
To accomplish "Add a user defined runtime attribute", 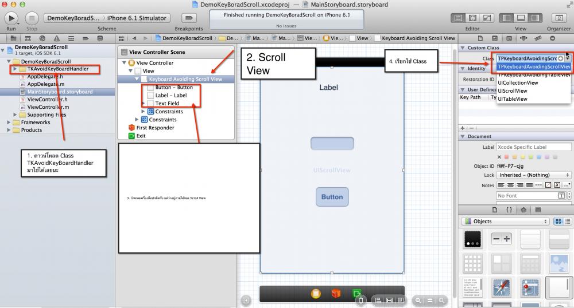I will 463,128.
